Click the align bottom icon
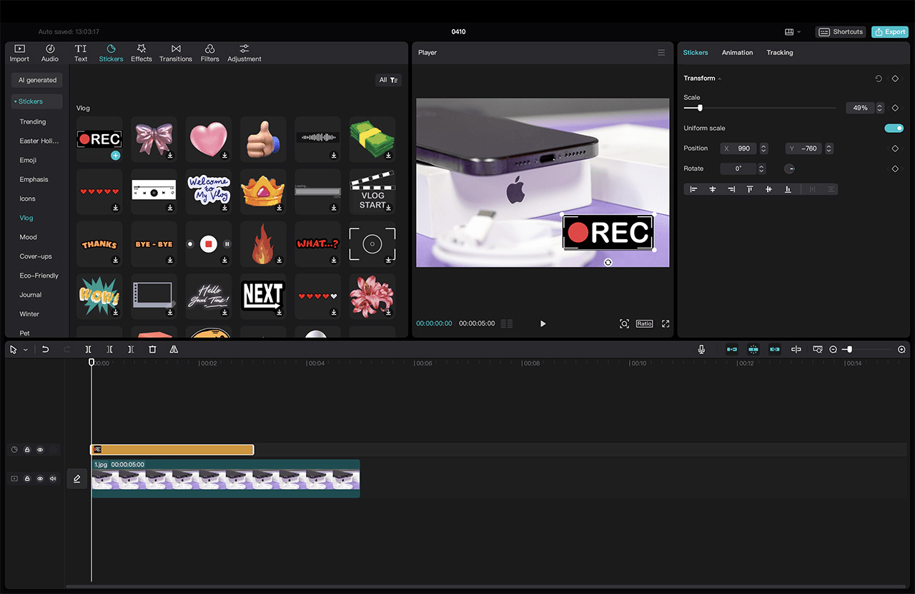915x594 pixels. coord(788,189)
